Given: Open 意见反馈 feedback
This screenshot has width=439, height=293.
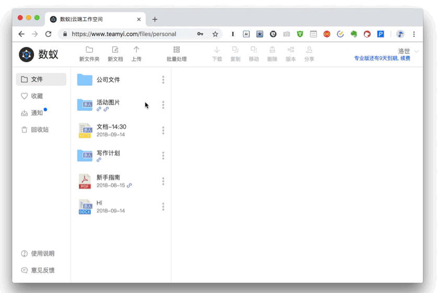Looking at the screenshot, I should [38, 270].
